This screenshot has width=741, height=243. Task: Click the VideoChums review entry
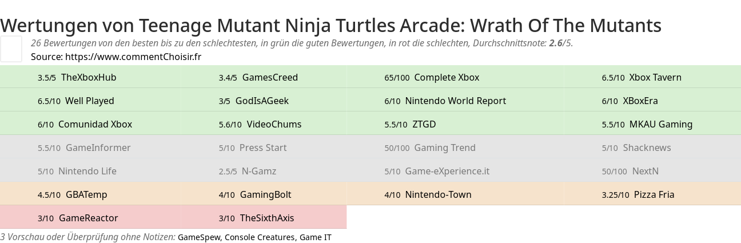tap(274, 124)
